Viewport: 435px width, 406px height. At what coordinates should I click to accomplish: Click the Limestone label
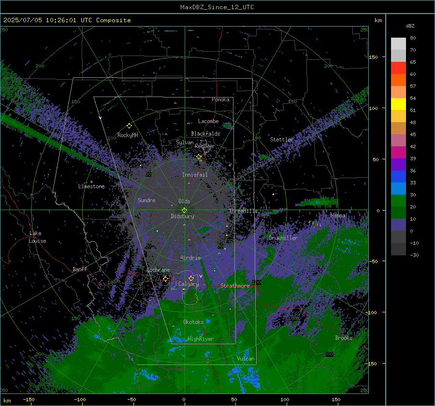click(x=91, y=186)
